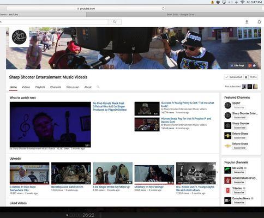Click the Liked videos section heading
The width and height of the screenshot is (264, 218).
click(18, 203)
